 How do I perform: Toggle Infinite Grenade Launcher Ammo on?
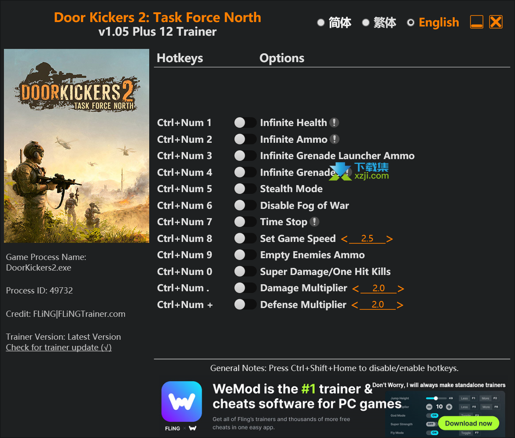(x=245, y=156)
